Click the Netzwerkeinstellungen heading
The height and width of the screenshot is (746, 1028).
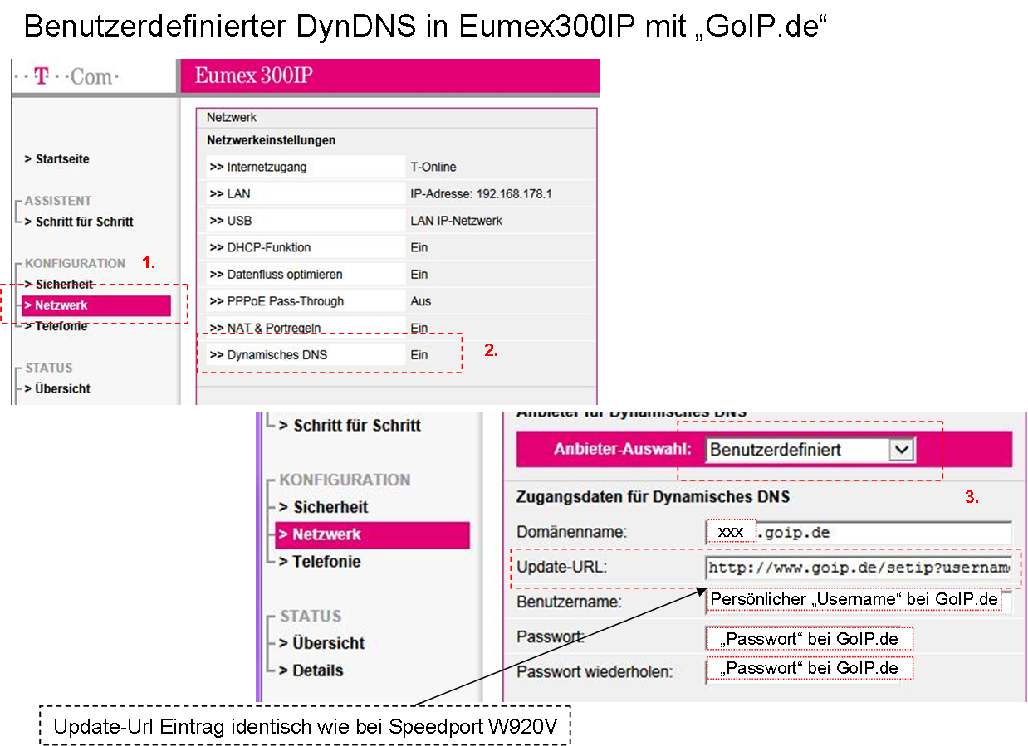click(x=271, y=140)
